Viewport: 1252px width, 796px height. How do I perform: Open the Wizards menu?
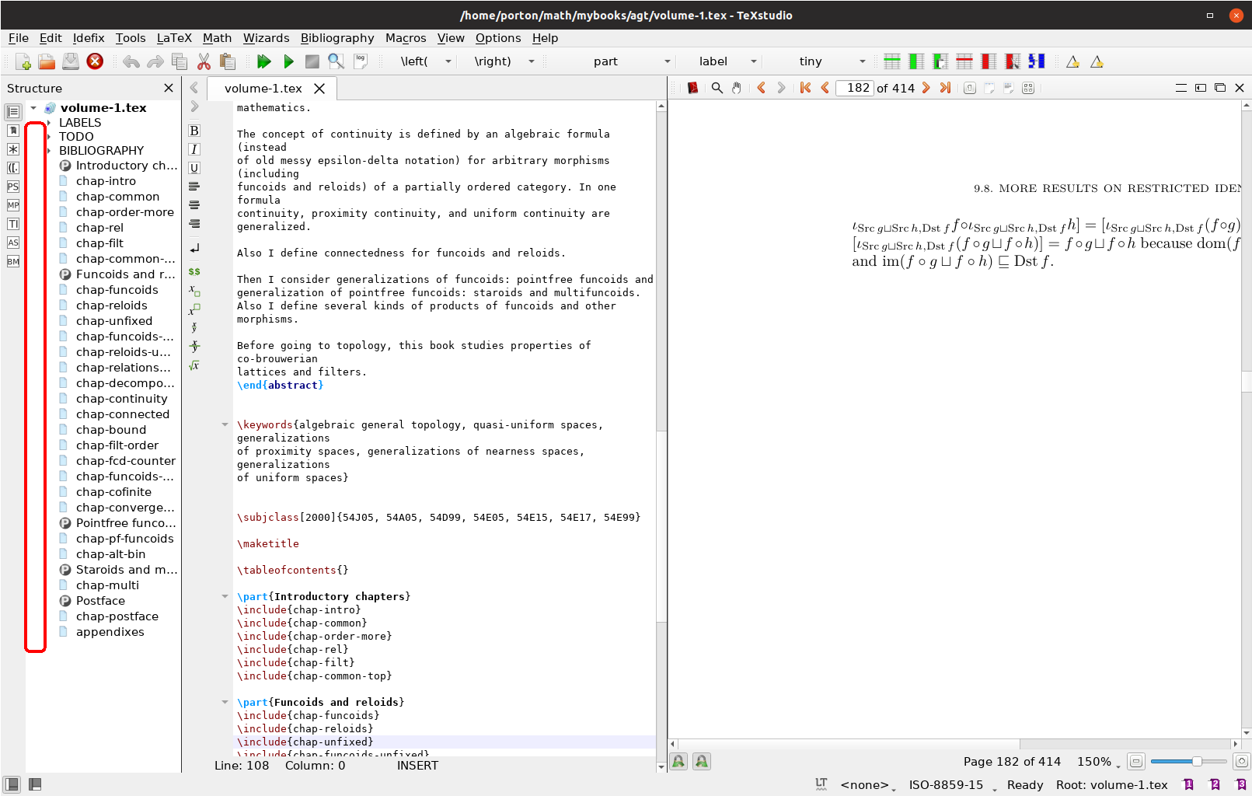pos(266,38)
